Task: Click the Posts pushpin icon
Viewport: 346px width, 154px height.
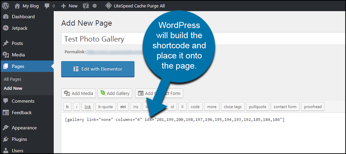Action: pyautogui.click(x=6, y=43)
